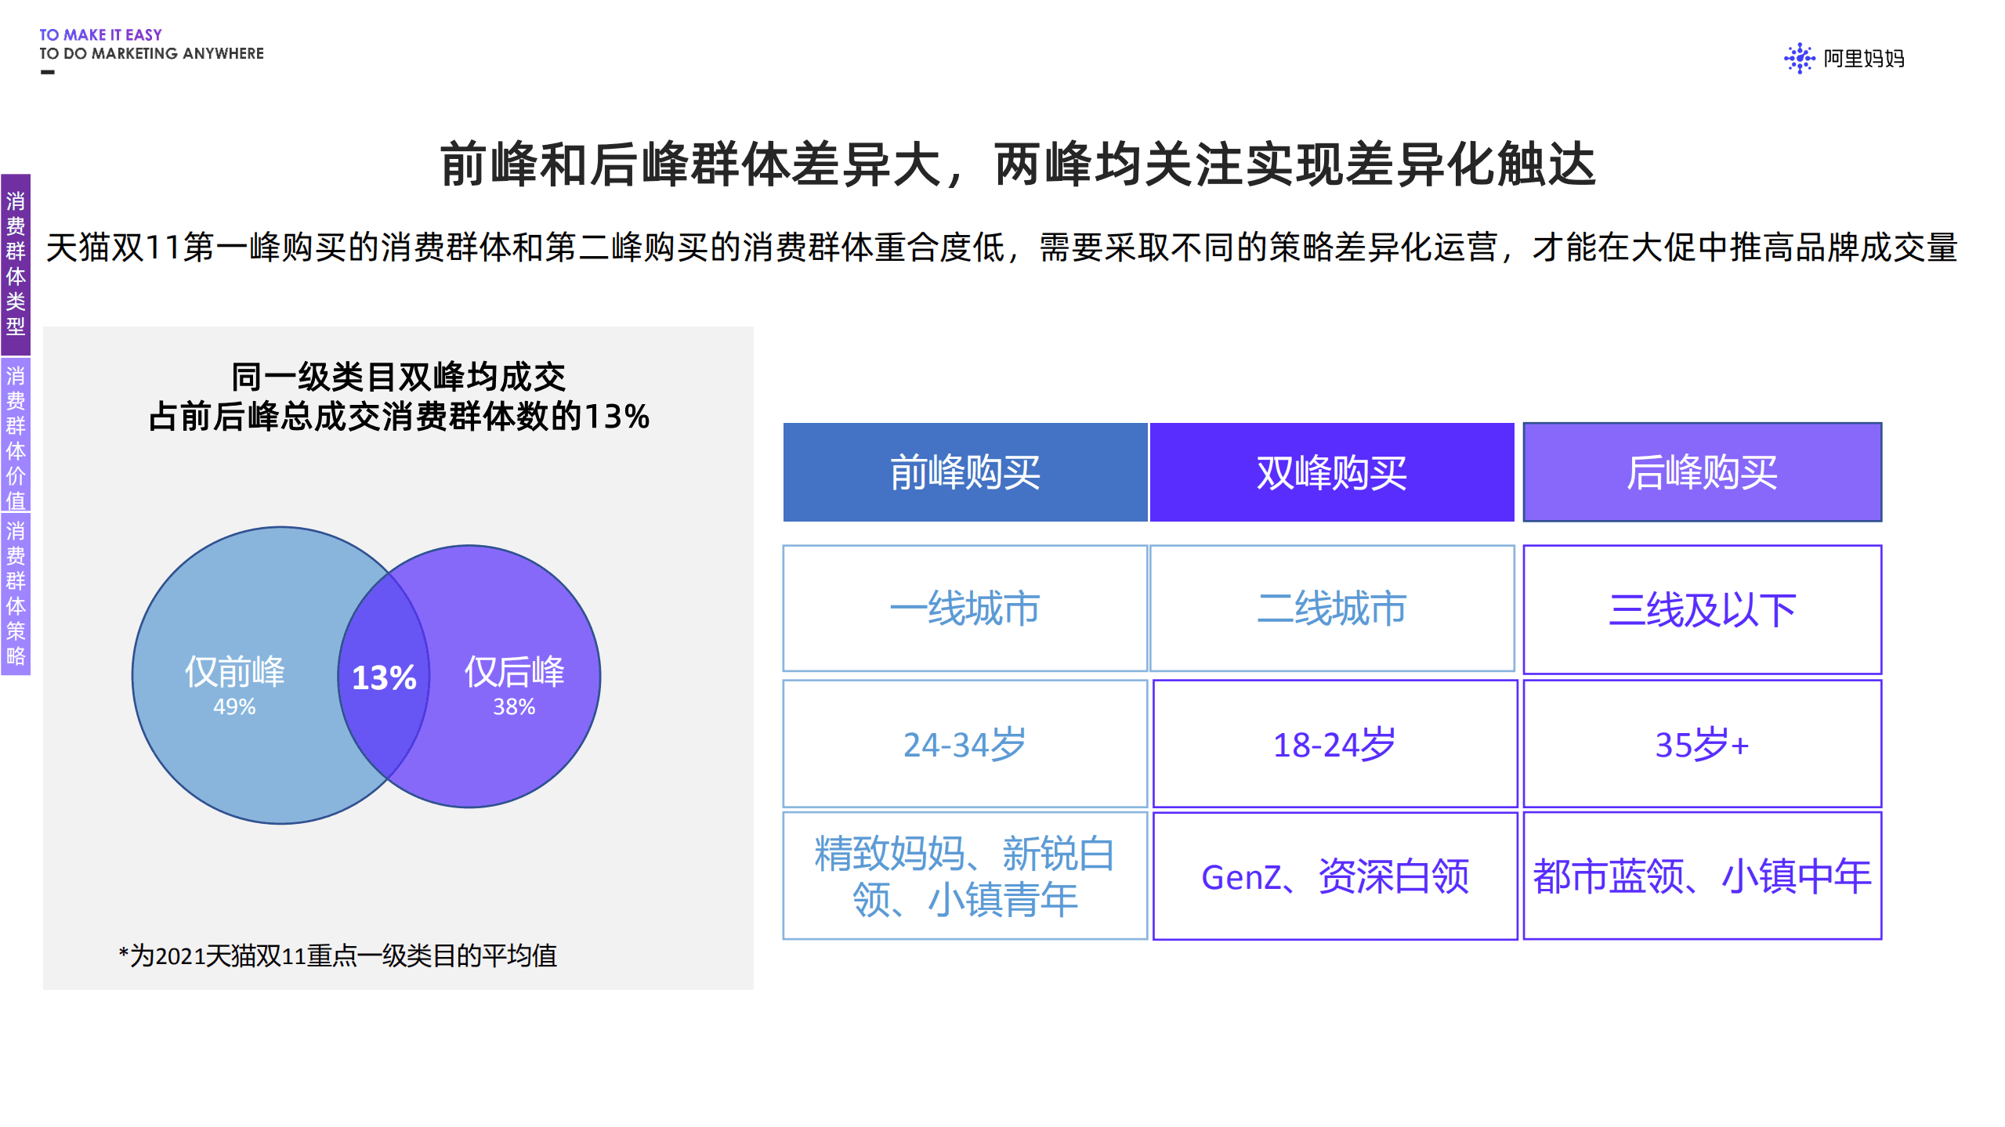Click the TO MAKE IT EASY link
The height and width of the screenshot is (1127, 2005).
tap(100, 35)
